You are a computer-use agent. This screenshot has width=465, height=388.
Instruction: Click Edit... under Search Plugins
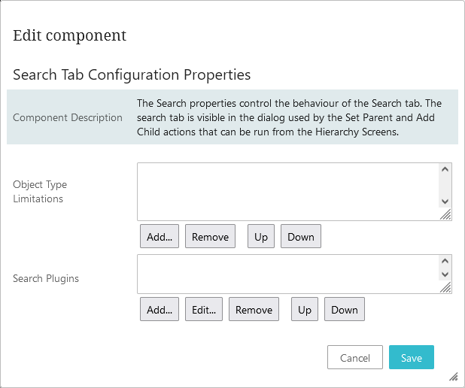(x=204, y=309)
